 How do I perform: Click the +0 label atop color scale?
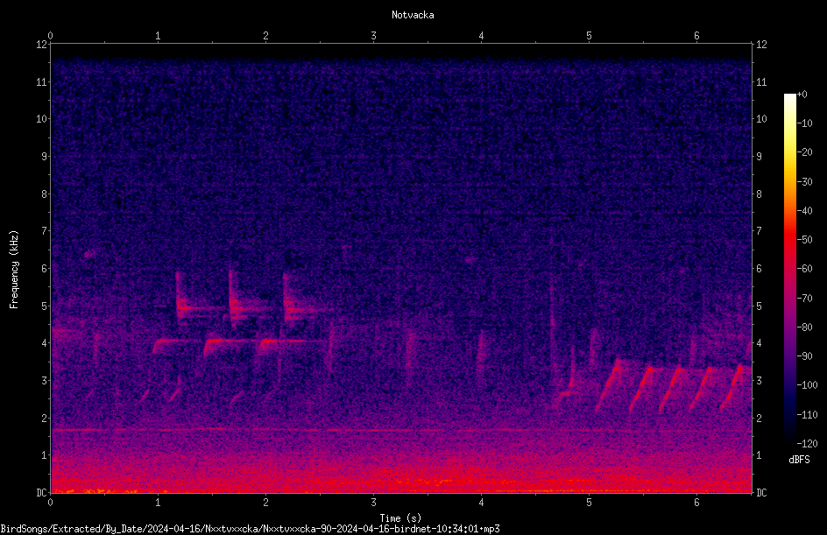click(x=802, y=95)
